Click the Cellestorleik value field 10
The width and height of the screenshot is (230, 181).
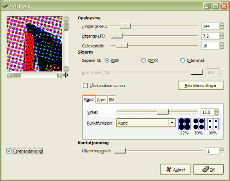point(210,46)
